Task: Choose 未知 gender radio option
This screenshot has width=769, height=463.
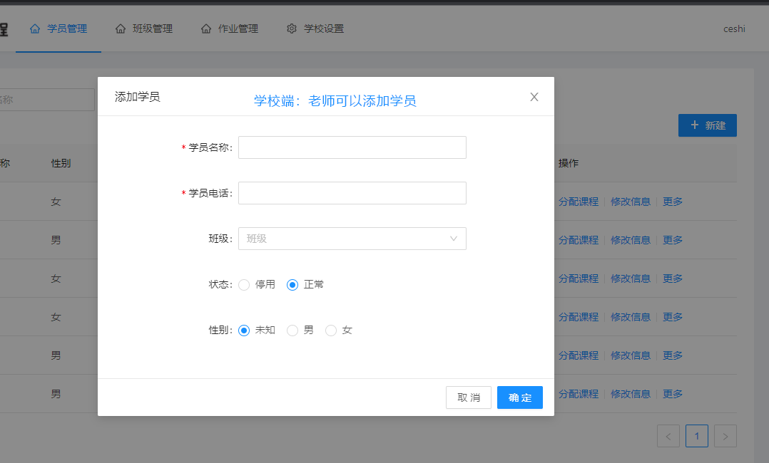Action: click(x=244, y=331)
